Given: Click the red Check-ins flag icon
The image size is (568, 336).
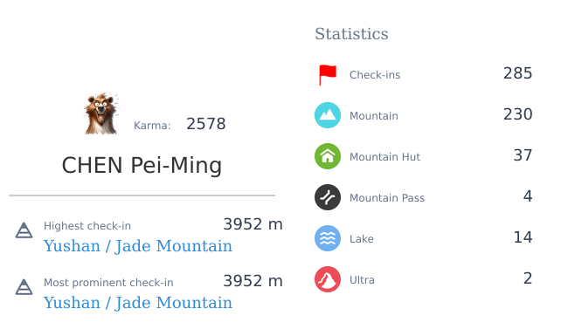Looking at the screenshot, I should click(328, 75).
